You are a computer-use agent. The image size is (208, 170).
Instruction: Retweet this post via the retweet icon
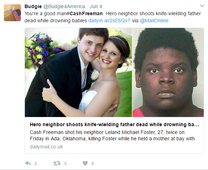point(57,163)
